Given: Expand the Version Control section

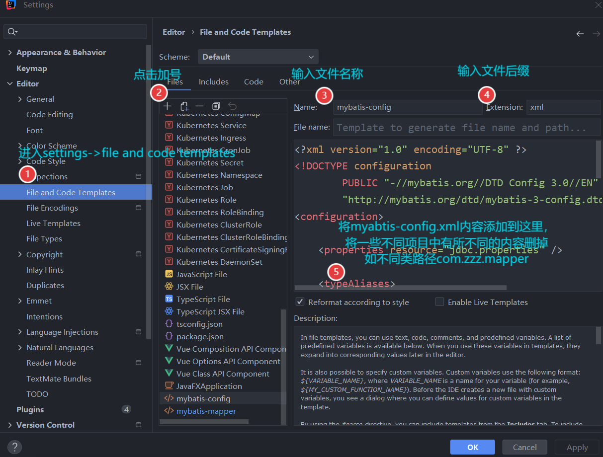Looking at the screenshot, I should (x=10, y=425).
